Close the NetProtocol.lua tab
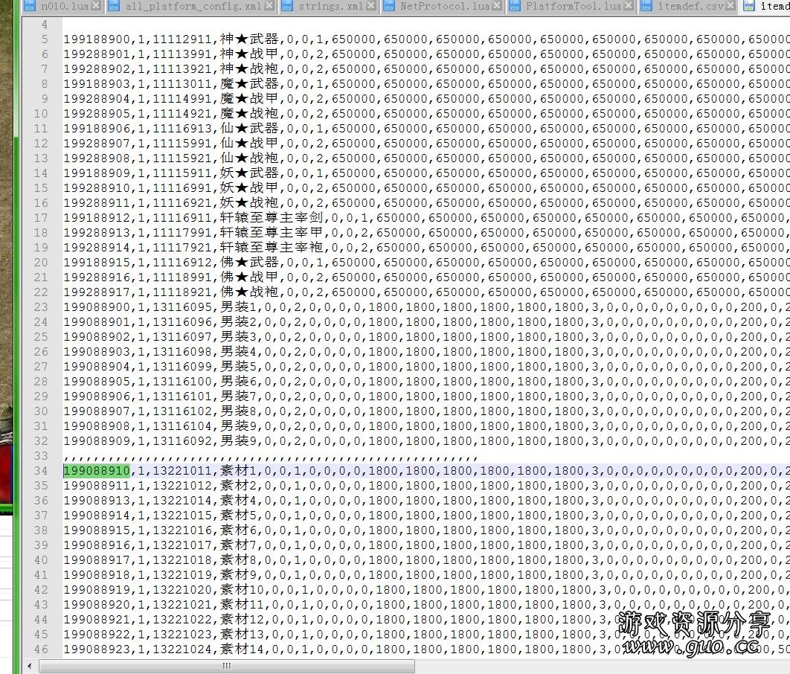The height and width of the screenshot is (674, 790). [x=497, y=7]
